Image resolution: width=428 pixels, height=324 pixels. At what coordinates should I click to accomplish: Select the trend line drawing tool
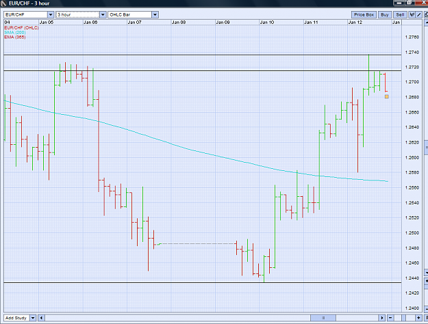pyautogui.click(x=418, y=15)
